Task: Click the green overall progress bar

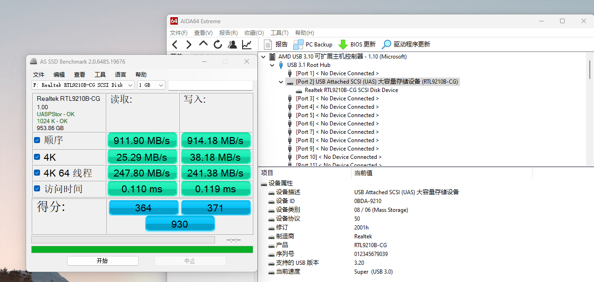Action: [142, 249]
